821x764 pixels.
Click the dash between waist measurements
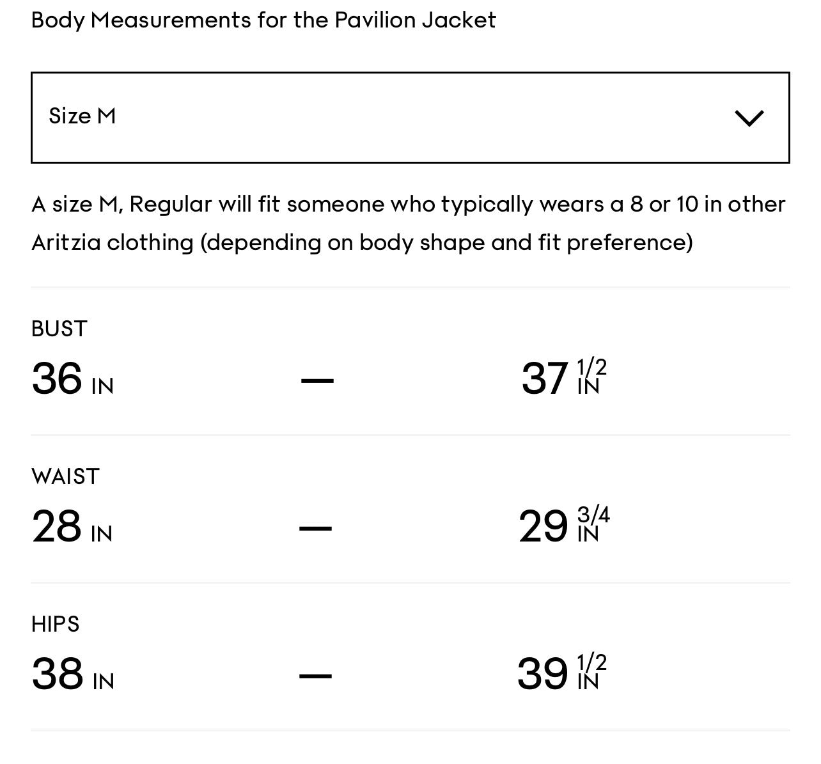pyautogui.click(x=317, y=527)
